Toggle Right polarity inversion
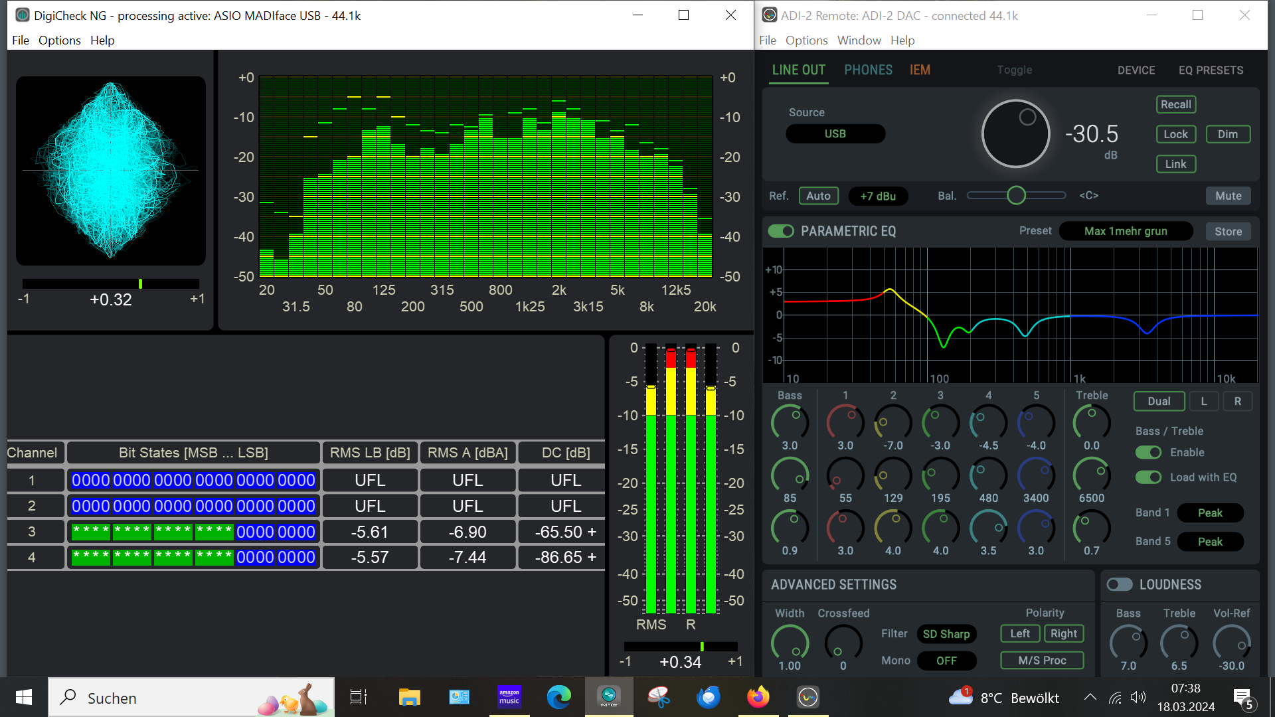Viewport: 1275px width, 717px height. 1064,633
